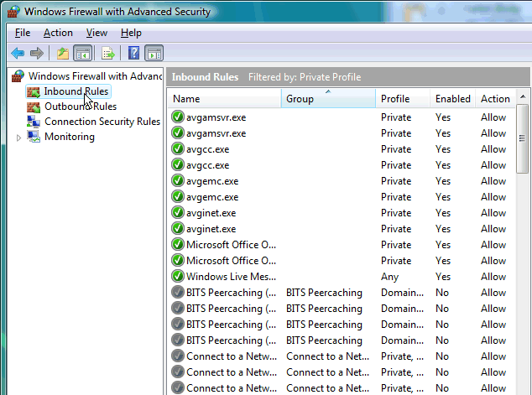Click BITS Peercaching group cell in first BITS row
Screen dimensions: 532x395
click(x=324, y=293)
